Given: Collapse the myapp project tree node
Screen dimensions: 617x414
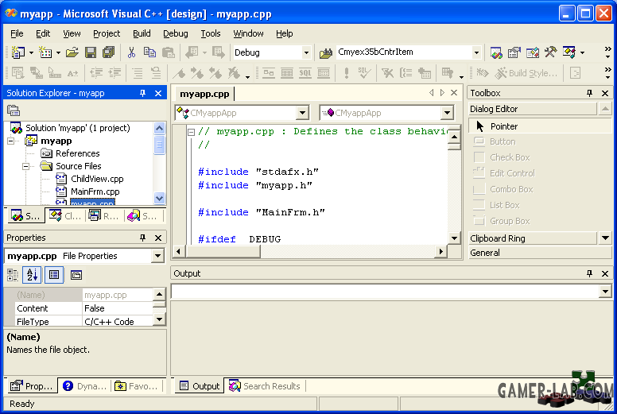Looking at the screenshot, I should coord(10,141).
